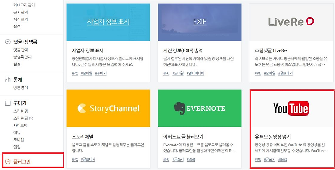Click the StoryChannel yellow banner
The image size is (335, 170).
tap(108, 108)
